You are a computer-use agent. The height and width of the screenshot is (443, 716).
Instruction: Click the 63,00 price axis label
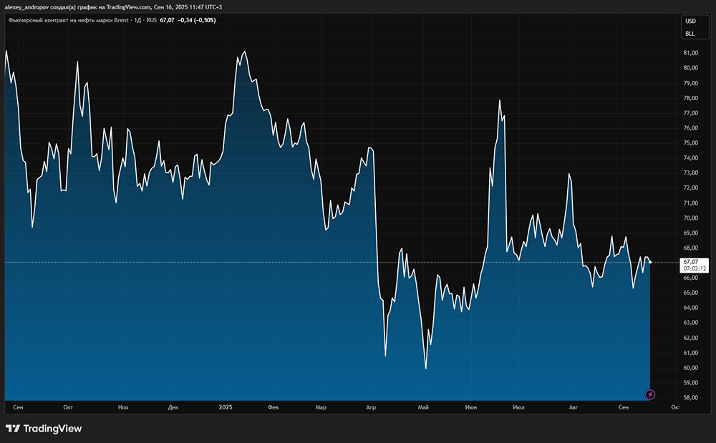690,323
